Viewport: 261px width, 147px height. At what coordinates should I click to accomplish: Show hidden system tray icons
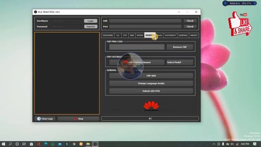tap(214, 144)
